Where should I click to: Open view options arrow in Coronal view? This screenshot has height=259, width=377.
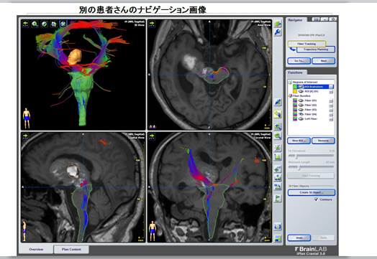(x=152, y=136)
